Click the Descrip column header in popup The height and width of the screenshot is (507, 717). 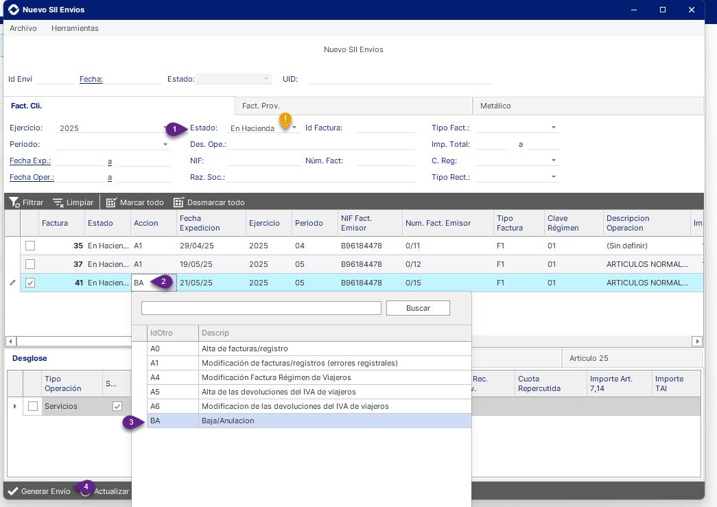(x=335, y=333)
